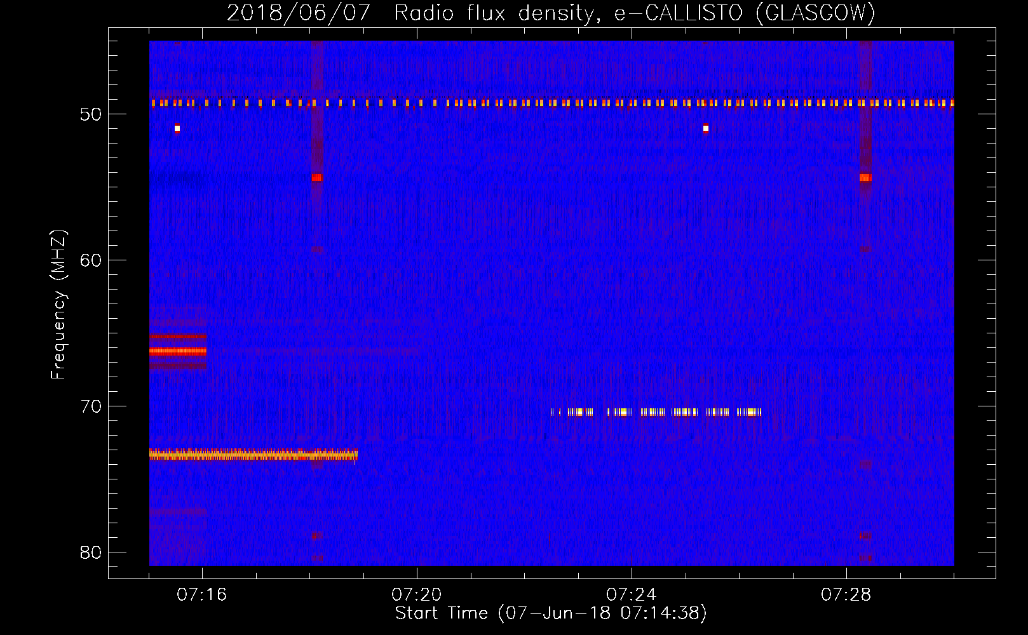This screenshot has height=635, width=1028.
Task: Click the orange emission band near 73.5 MHz
Action: 254,455
